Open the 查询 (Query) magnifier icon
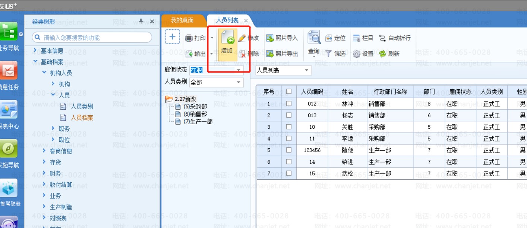527x228 pixels. tap(314, 37)
